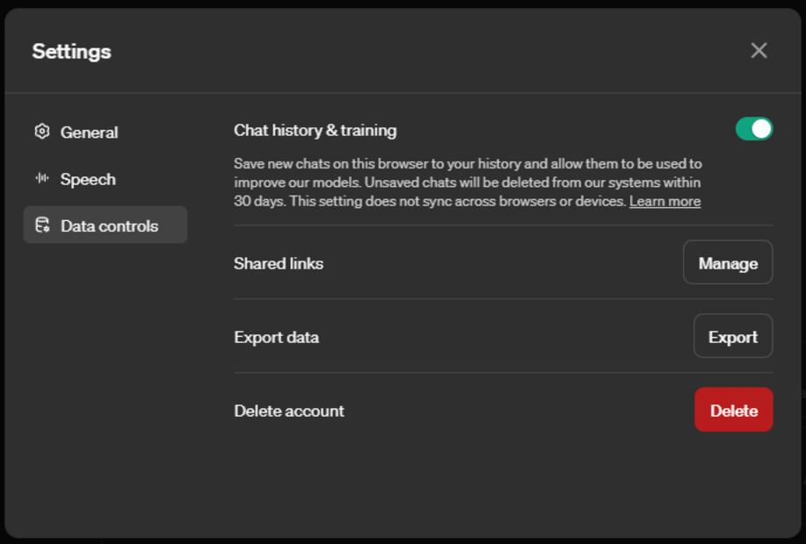This screenshot has height=544, width=806.
Task: Click the Delete account row label
Action: point(288,411)
